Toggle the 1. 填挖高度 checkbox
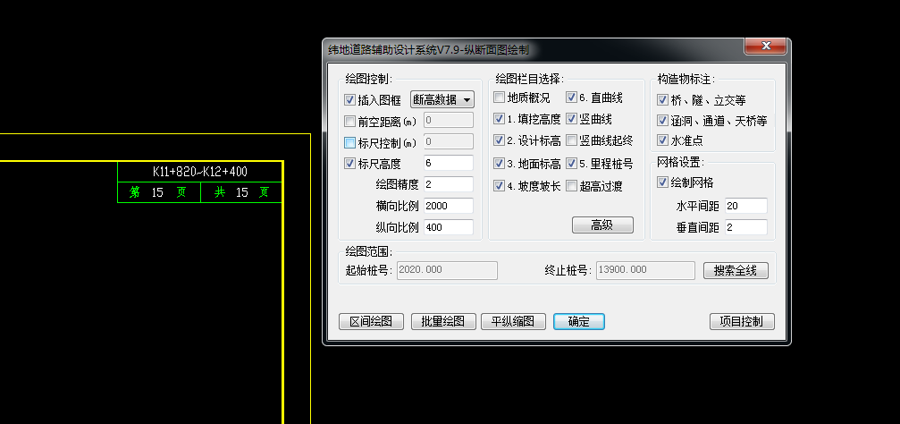This screenshot has width=900, height=424. click(499, 119)
